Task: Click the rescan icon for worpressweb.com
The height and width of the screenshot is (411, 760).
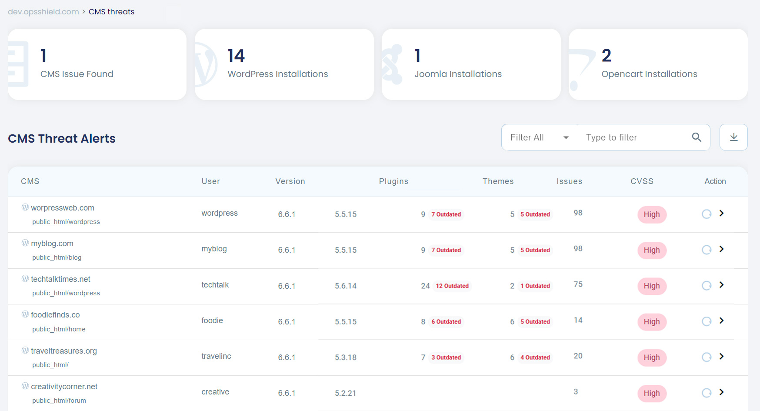Action: pyautogui.click(x=707, y=214)
